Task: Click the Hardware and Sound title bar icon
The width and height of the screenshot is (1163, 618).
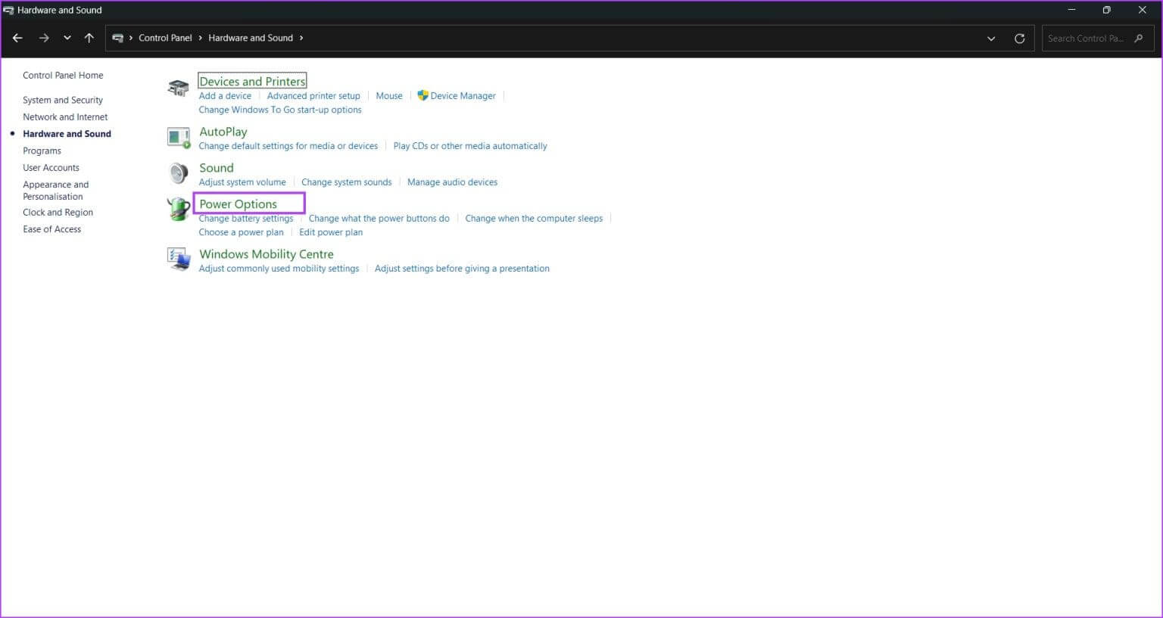Action: pos(8,10)
